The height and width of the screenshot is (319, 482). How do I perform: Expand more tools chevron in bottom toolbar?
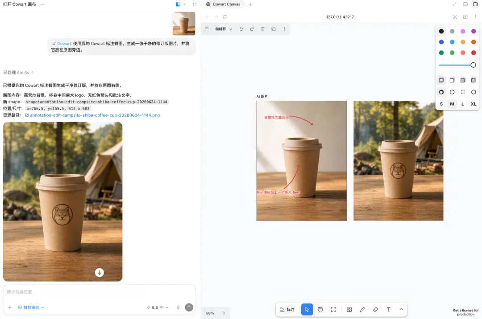tap(401, 310)
